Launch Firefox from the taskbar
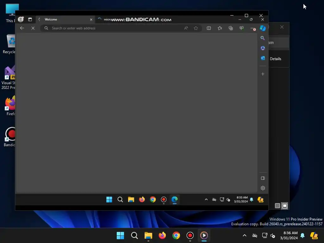Image resolution: width=324 pixels, height=243 pixels. tap(162, 235)
